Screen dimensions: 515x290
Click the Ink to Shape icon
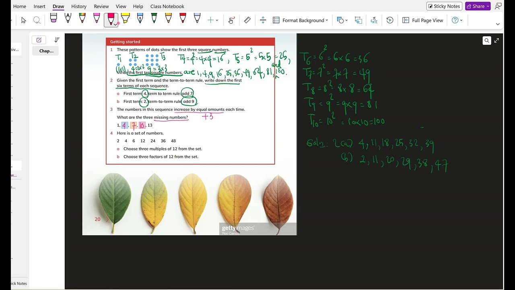point(358,20)
